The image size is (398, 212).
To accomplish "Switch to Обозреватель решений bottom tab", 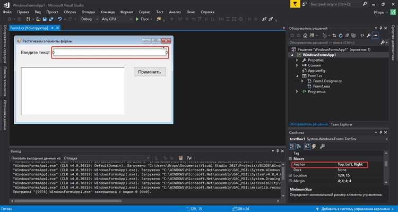I will 308,124.
